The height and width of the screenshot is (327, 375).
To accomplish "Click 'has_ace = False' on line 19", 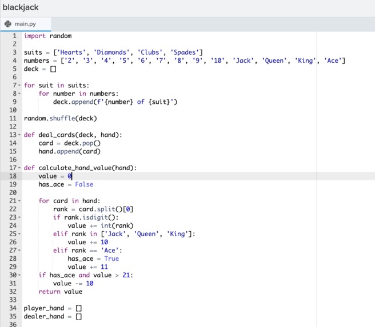I will pos(66,184).
